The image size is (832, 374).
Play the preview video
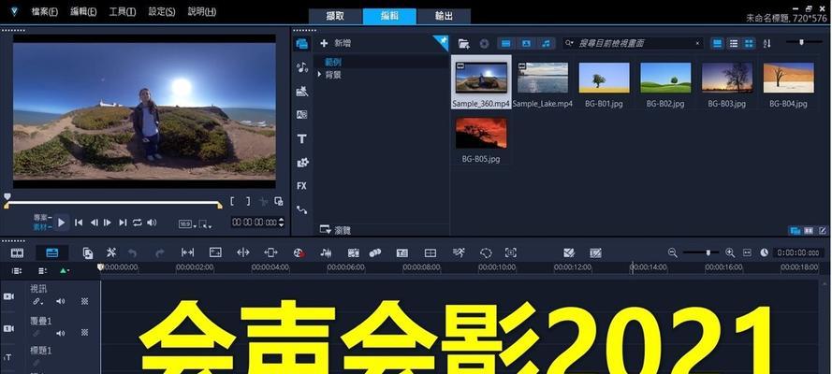[x=61, y=223]
